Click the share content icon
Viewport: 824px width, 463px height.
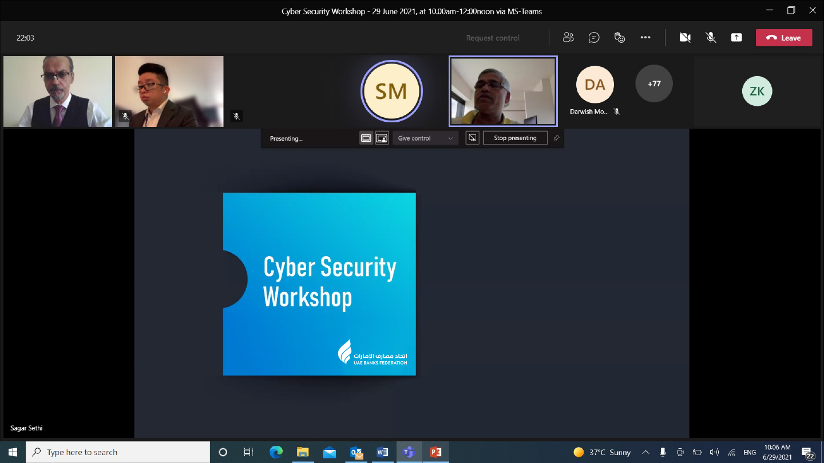pyautogui.click(x=736, y=38)
